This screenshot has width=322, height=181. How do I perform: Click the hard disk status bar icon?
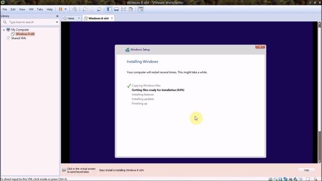[x=271, y=179]
